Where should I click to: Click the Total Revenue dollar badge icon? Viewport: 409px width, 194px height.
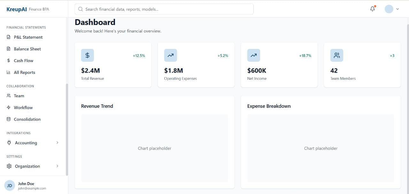click(87, 55)
